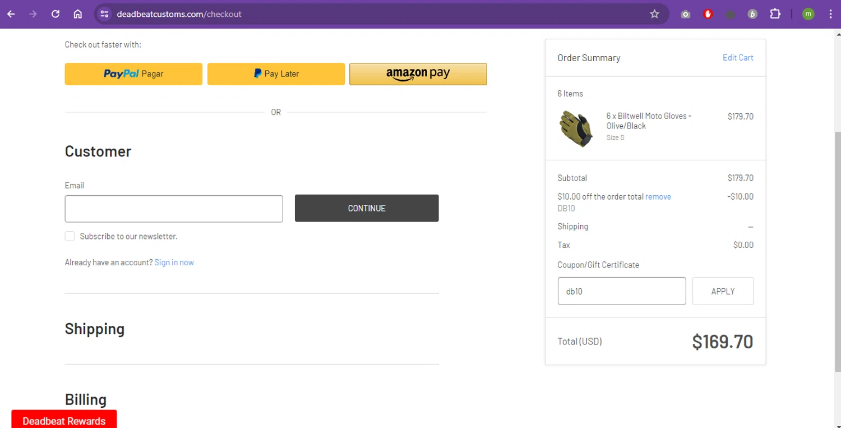View site information icon in address bar
This screenshot has width=841, height=428.
point(104,14)
